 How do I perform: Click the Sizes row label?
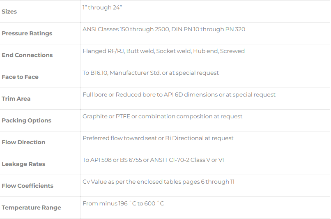[x=9, y=12]
